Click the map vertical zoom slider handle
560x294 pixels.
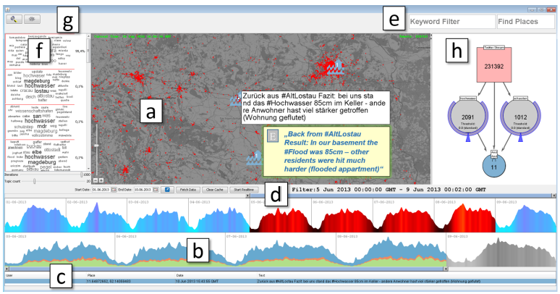click(x=96, y=146)
